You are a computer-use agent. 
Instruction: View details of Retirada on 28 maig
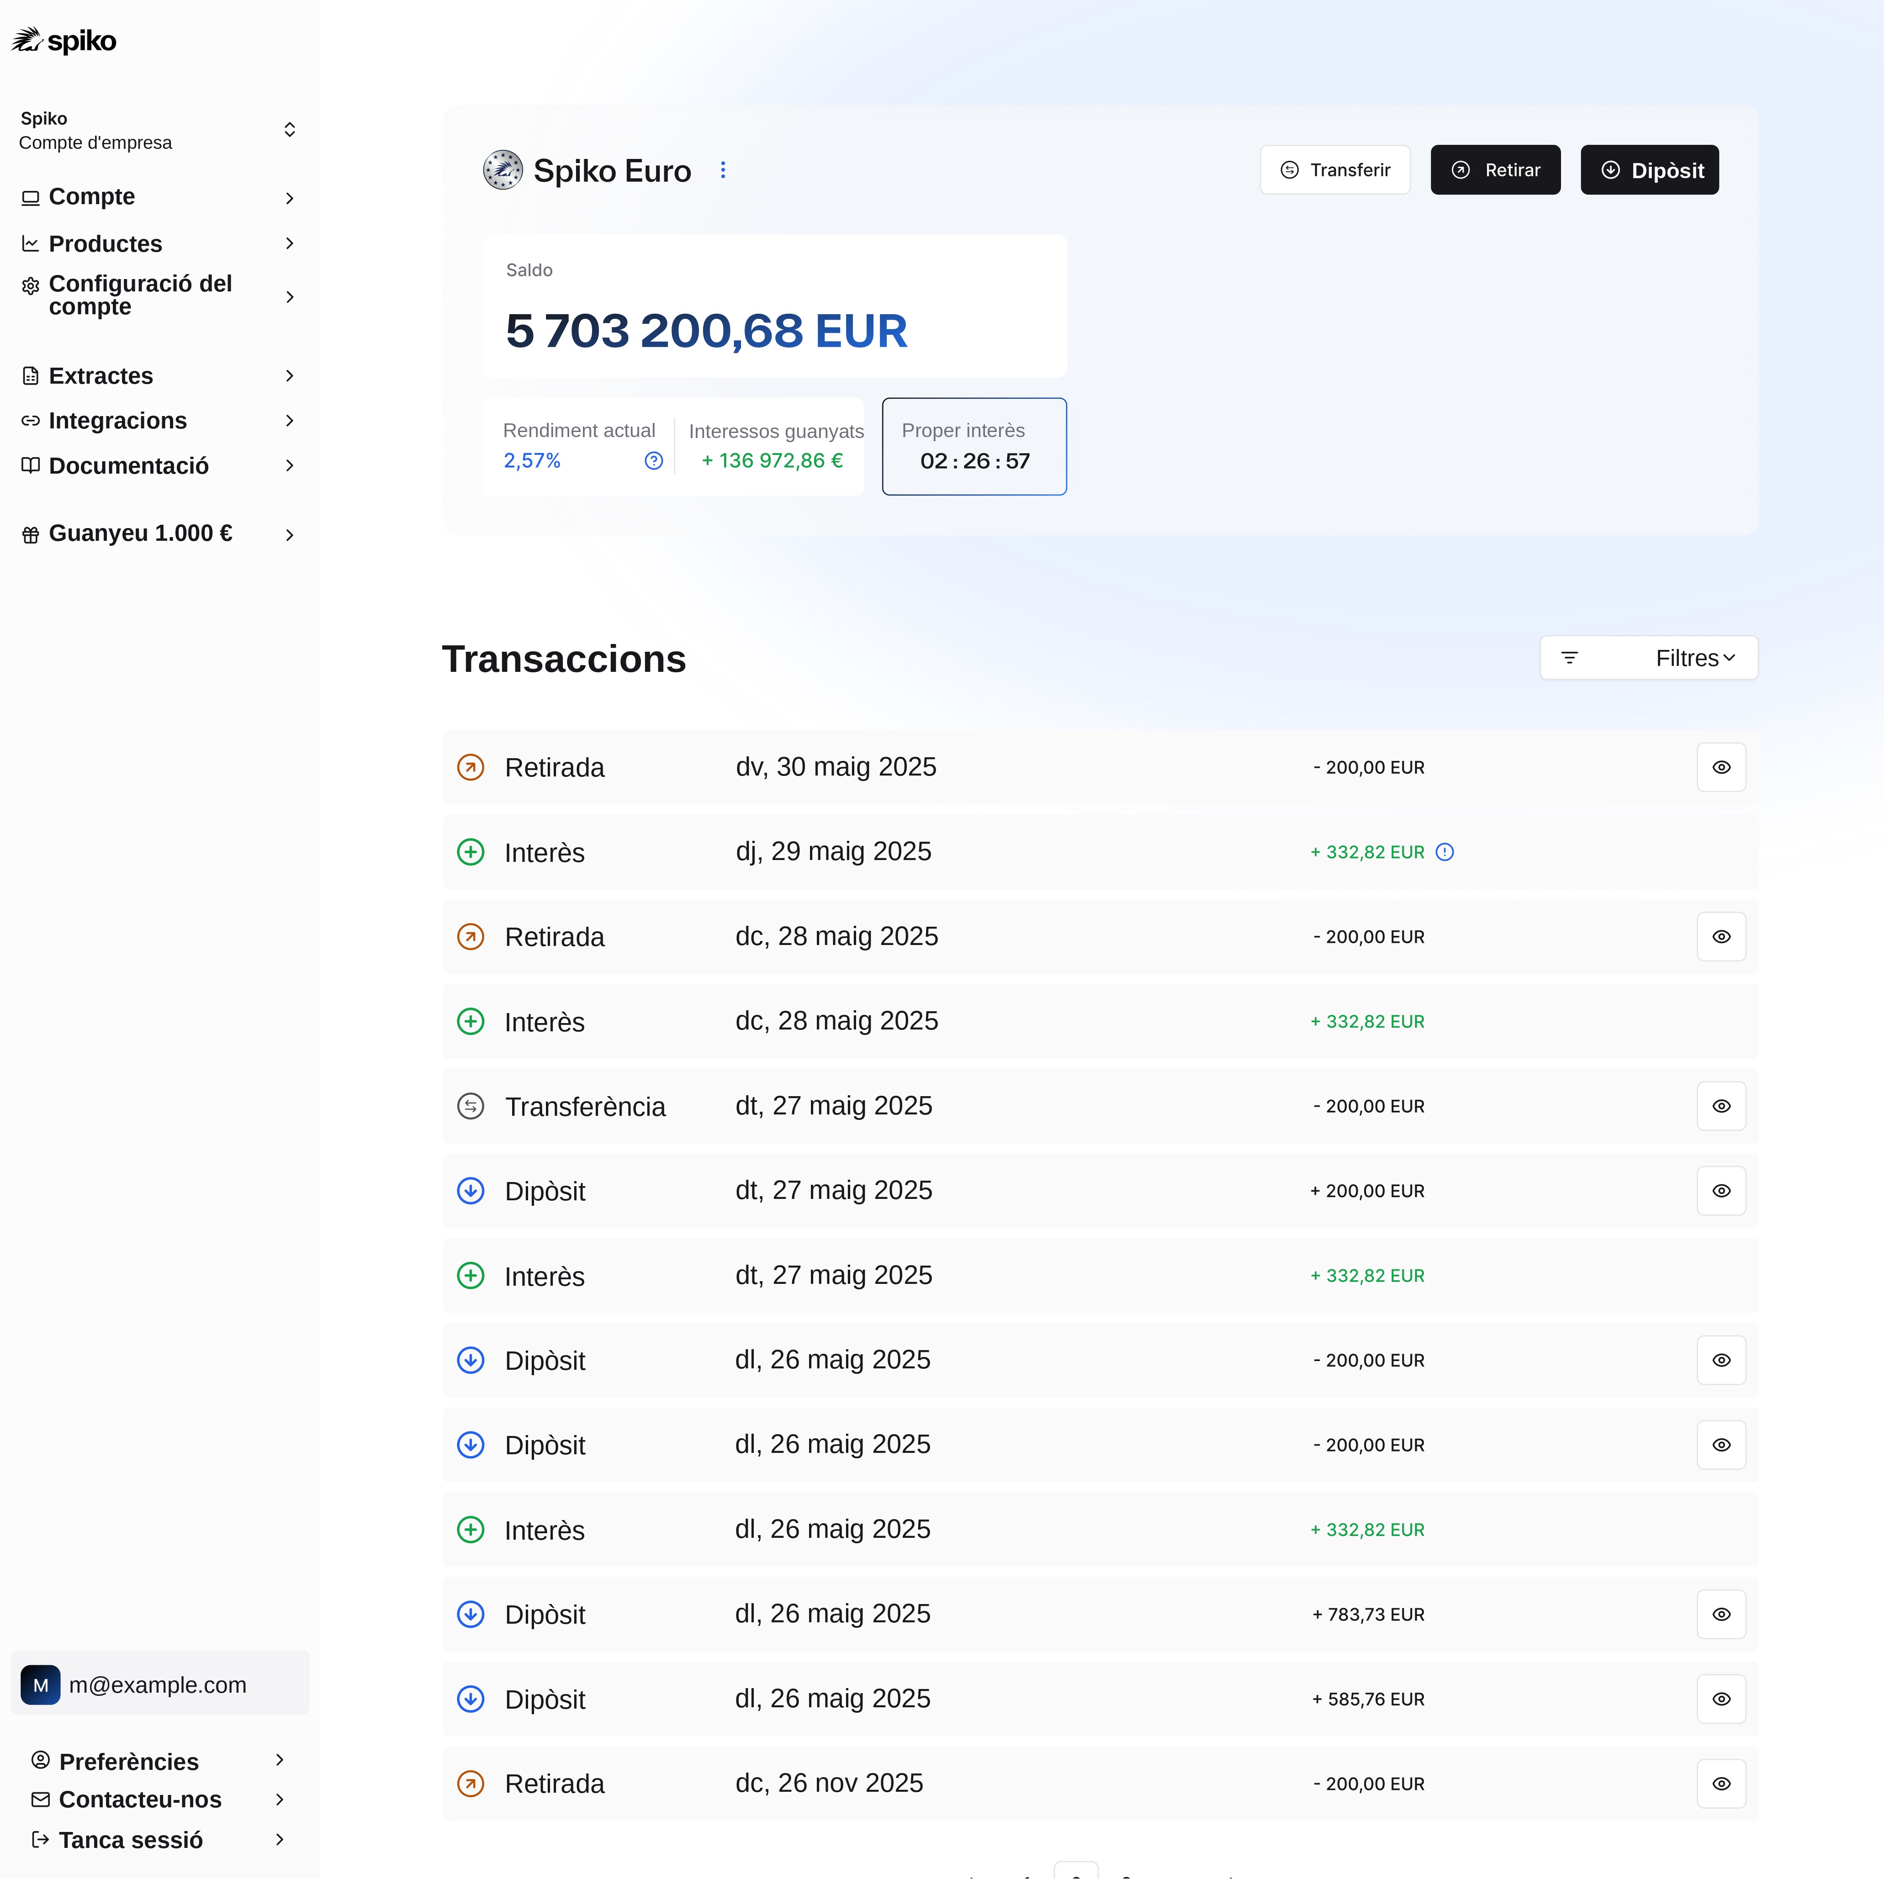point(1721,937)
